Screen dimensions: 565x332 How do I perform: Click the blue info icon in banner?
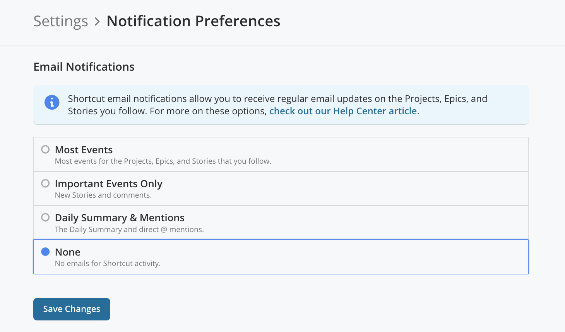(52, 102)
